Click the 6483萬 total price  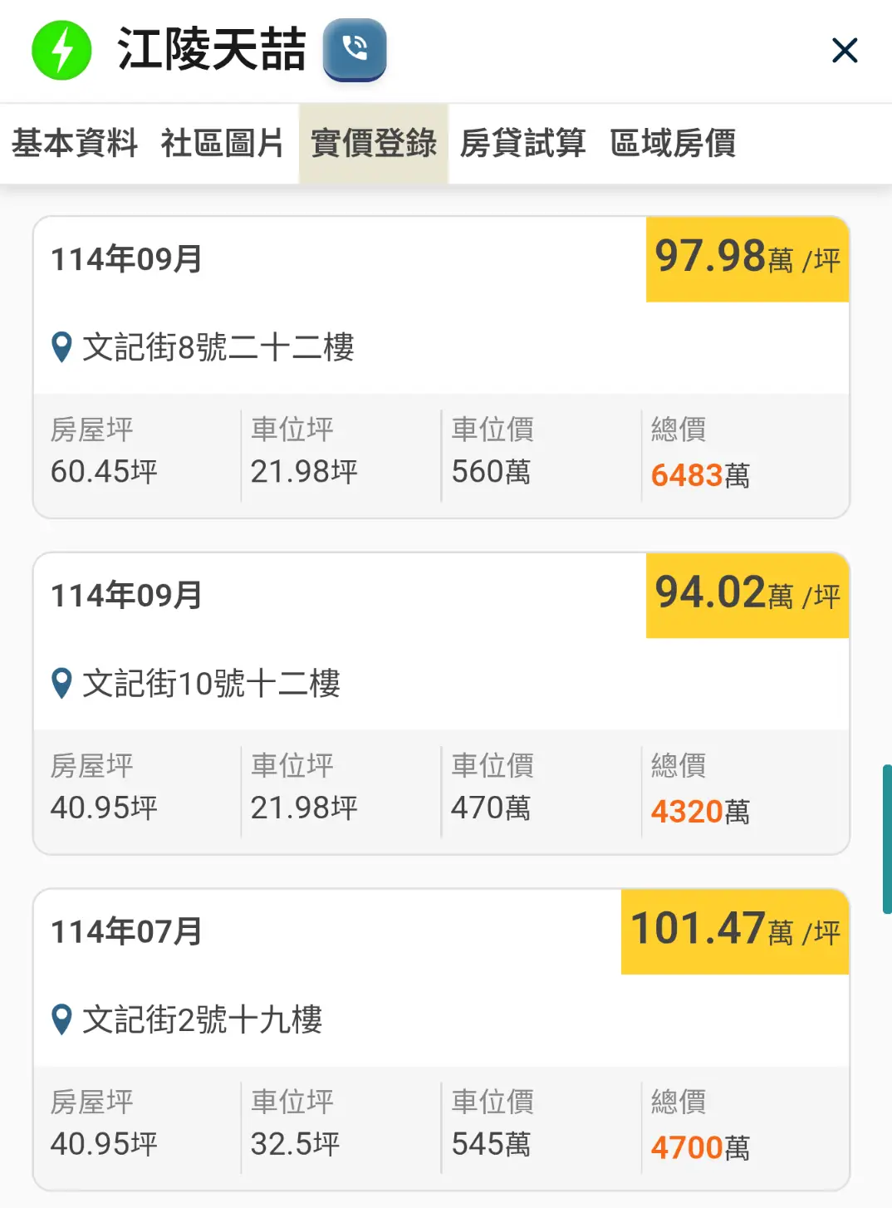[699, 475]
